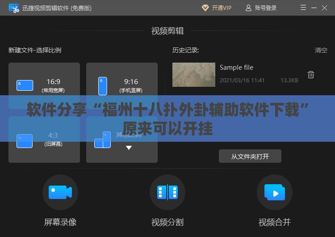Open the Sample file thumbnail
Screen dimensions: 335x237
(194, 75)
